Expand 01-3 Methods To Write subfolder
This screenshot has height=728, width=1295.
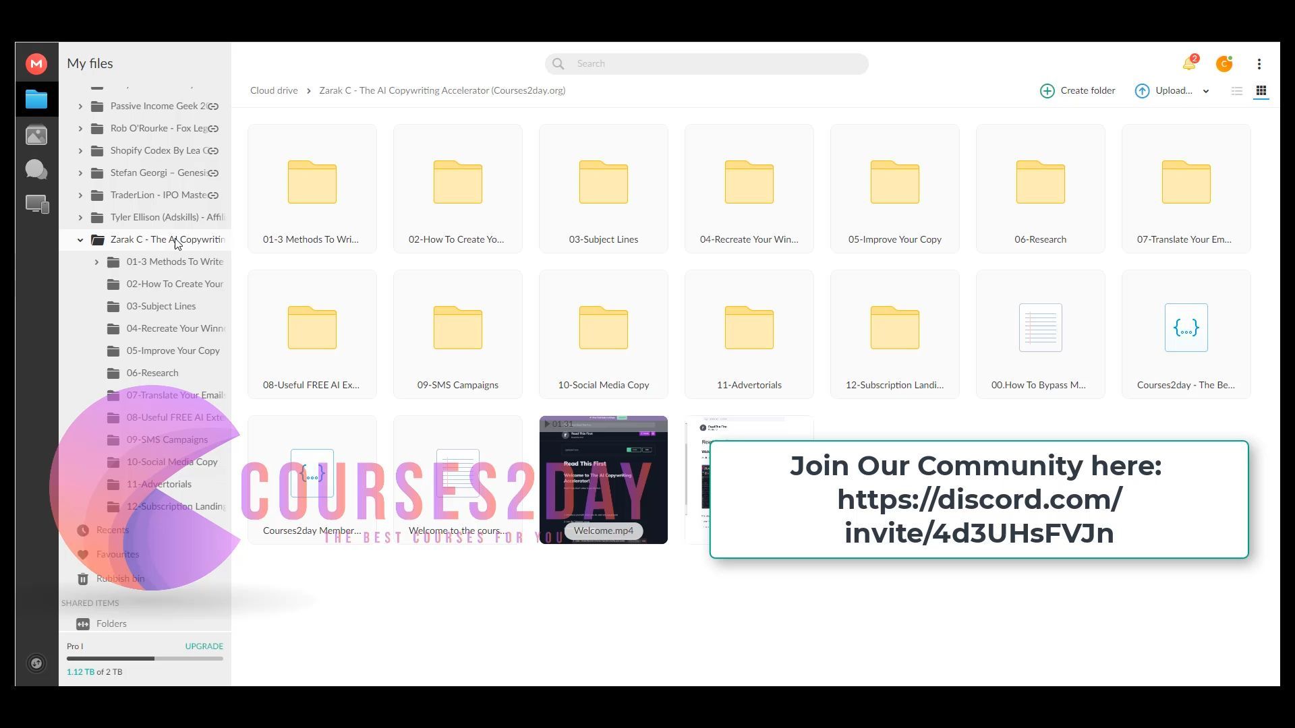click(x=96, y=262)
